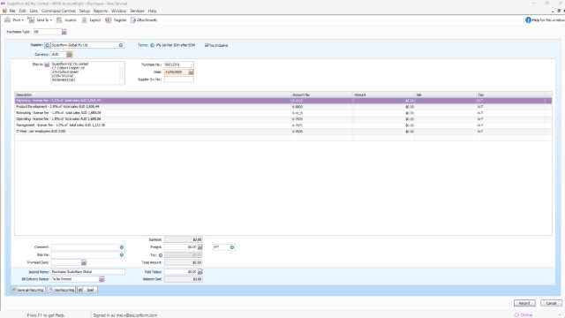
Task: Click the Save as Recurring button
Action: click(27, 290)
